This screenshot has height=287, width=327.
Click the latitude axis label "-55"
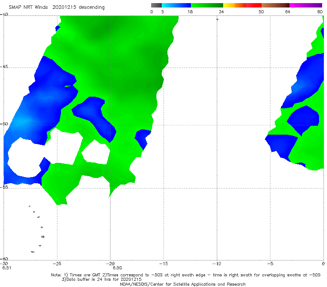[4, 187]
